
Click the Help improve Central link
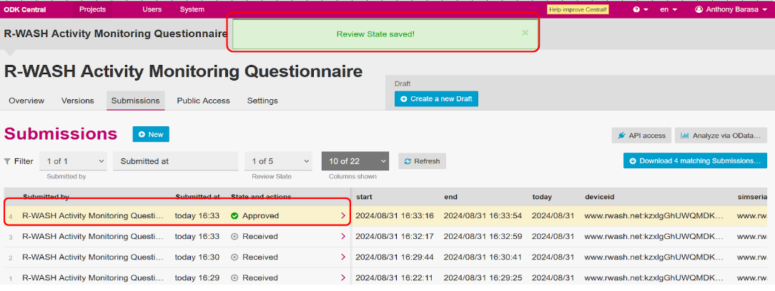tap(578, 9)
